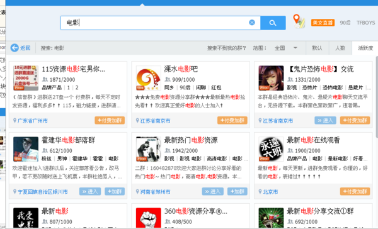Screen dimensions: 378x229
Task: Open the 鬼片恐怖电影 交流 group avatar
Action: point(271,78)
